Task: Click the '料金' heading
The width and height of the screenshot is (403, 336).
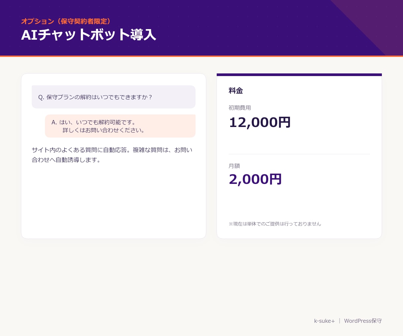Action: (236, 91)
